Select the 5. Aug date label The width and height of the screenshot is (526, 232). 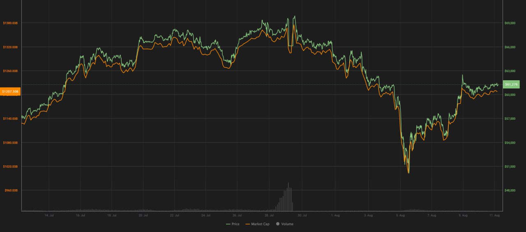[x=400, y=215]
